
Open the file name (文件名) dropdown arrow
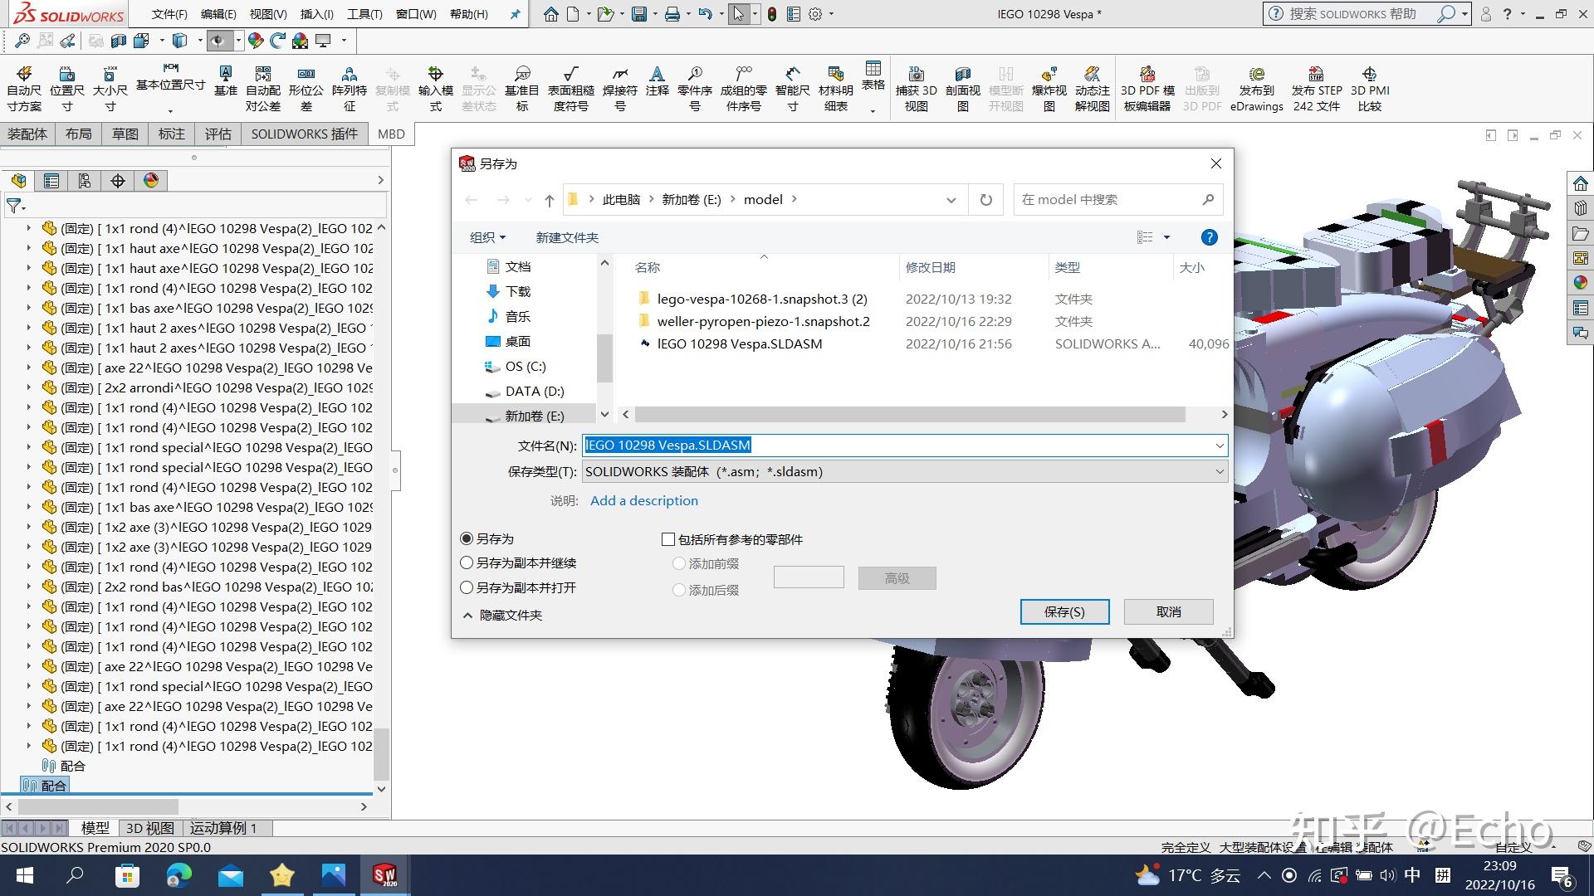(1219, 446)
